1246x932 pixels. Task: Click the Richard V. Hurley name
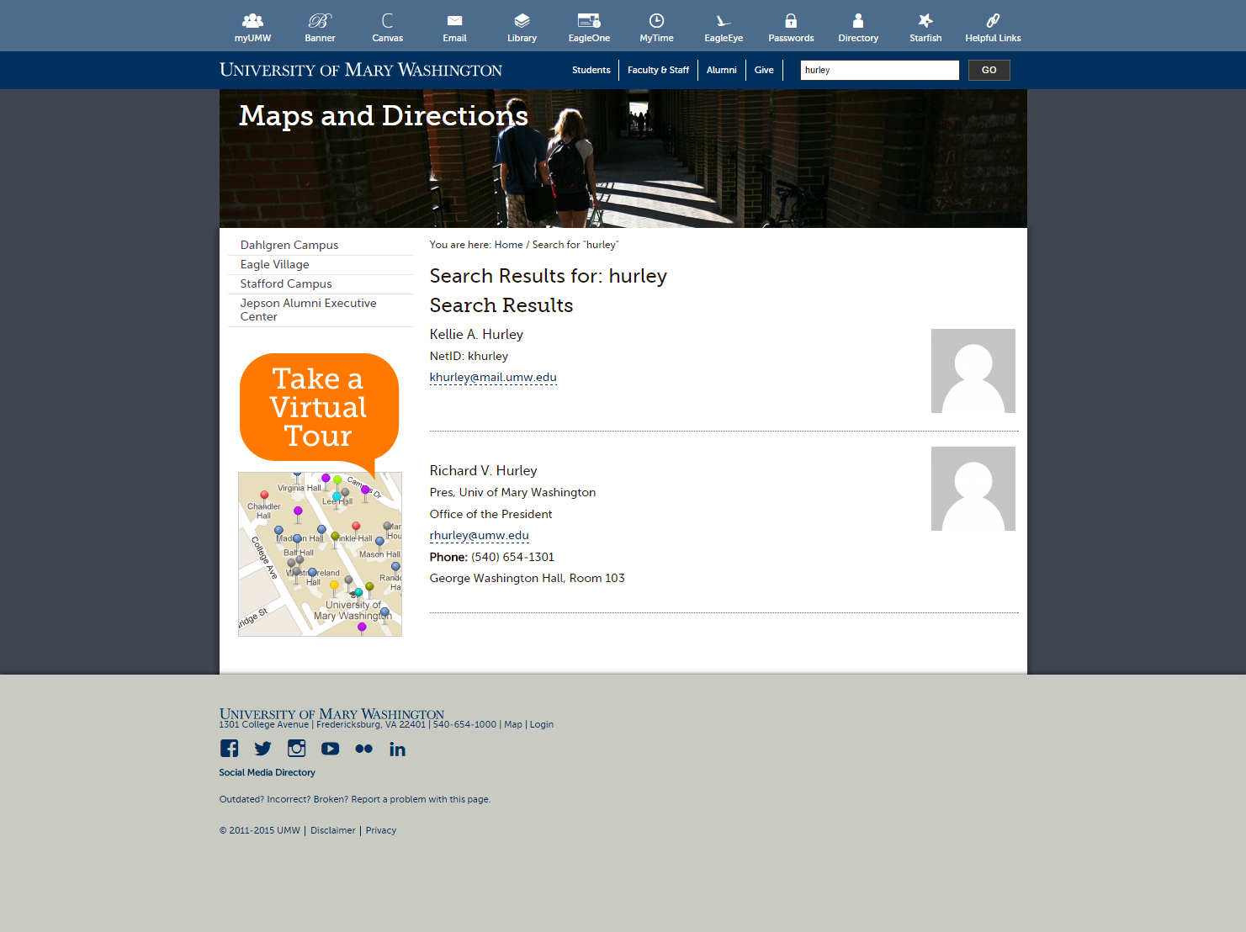click(x=483, y=470)
